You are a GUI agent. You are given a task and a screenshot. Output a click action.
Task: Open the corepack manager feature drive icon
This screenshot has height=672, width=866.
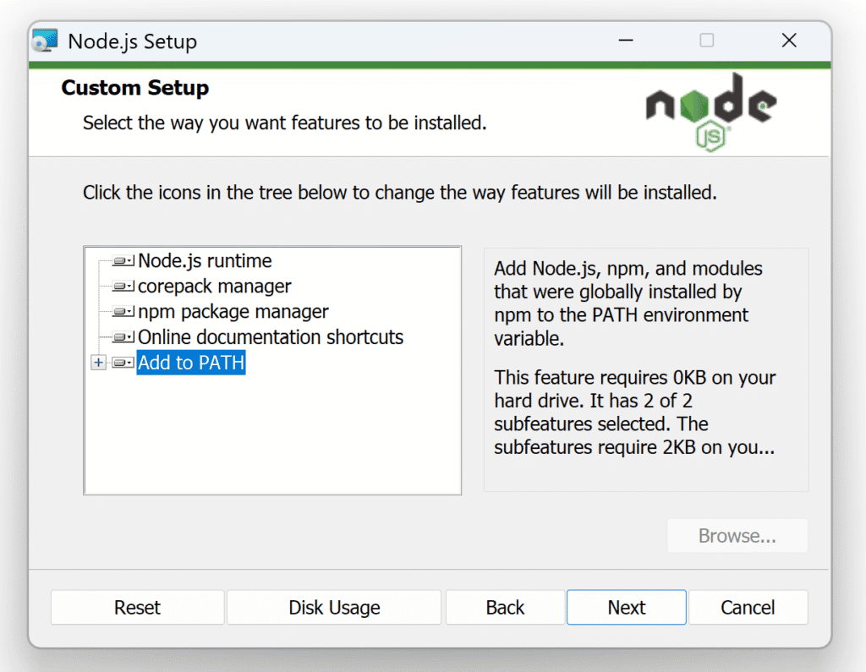[123, 286]
